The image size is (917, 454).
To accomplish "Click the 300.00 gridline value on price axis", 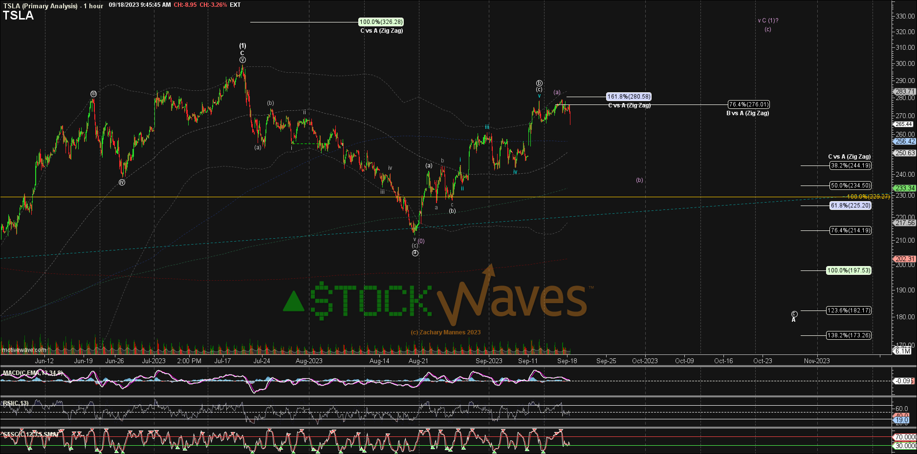I will click(905, 64).
